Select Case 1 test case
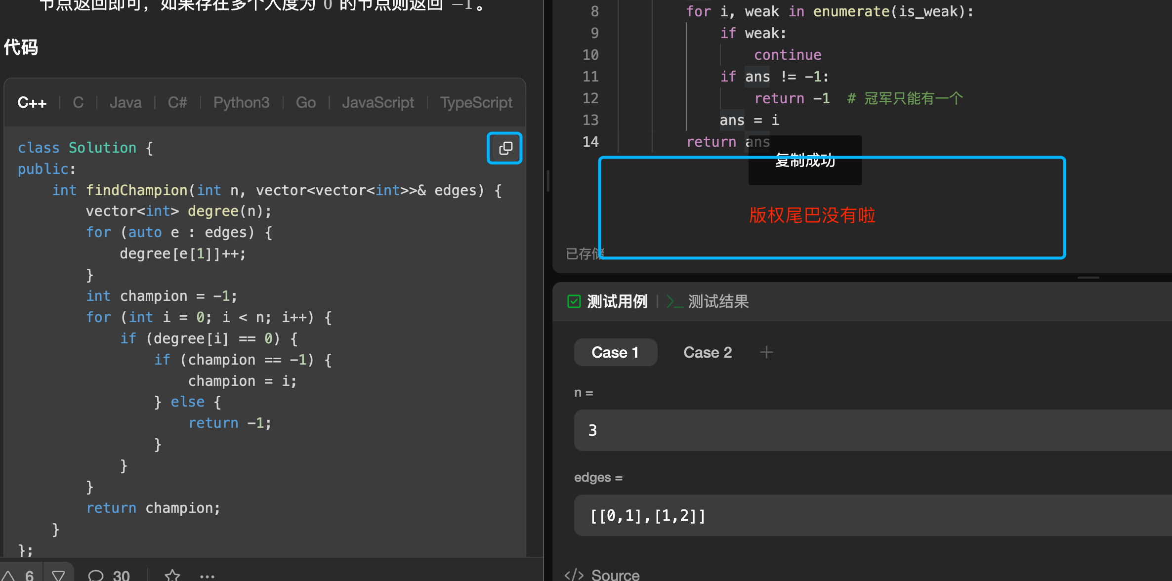The height and width of the screenshot is (581, 1172). click(x=615, y=352)
